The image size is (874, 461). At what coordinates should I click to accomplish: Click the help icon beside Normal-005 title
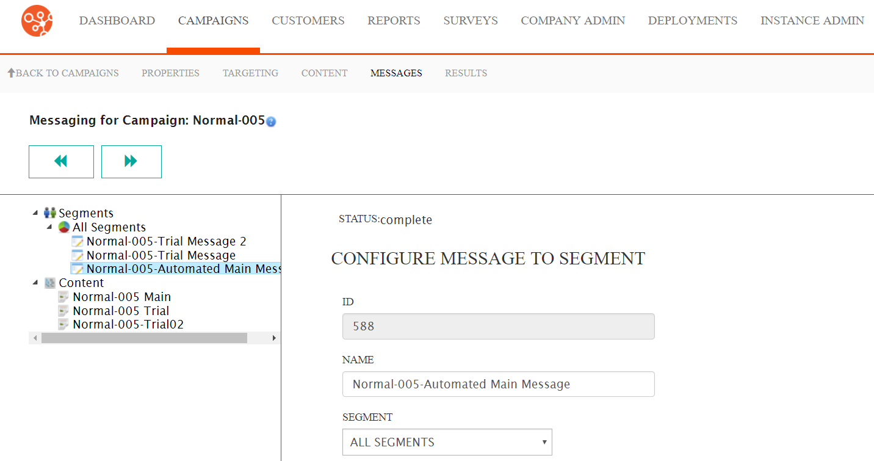click(x=271, y=122)
